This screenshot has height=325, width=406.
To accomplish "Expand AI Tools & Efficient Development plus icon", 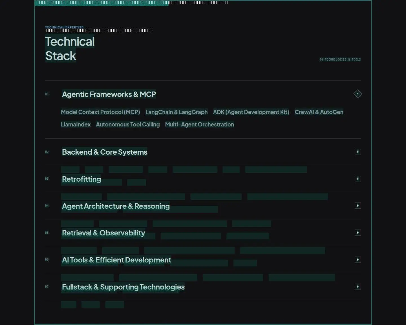I will coord(358,260).
